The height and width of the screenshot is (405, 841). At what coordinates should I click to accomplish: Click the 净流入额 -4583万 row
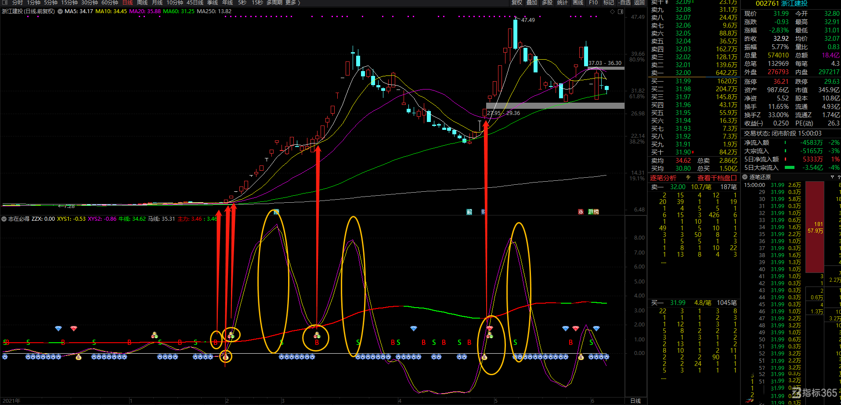pyautogui.click(x=791, y=143)
